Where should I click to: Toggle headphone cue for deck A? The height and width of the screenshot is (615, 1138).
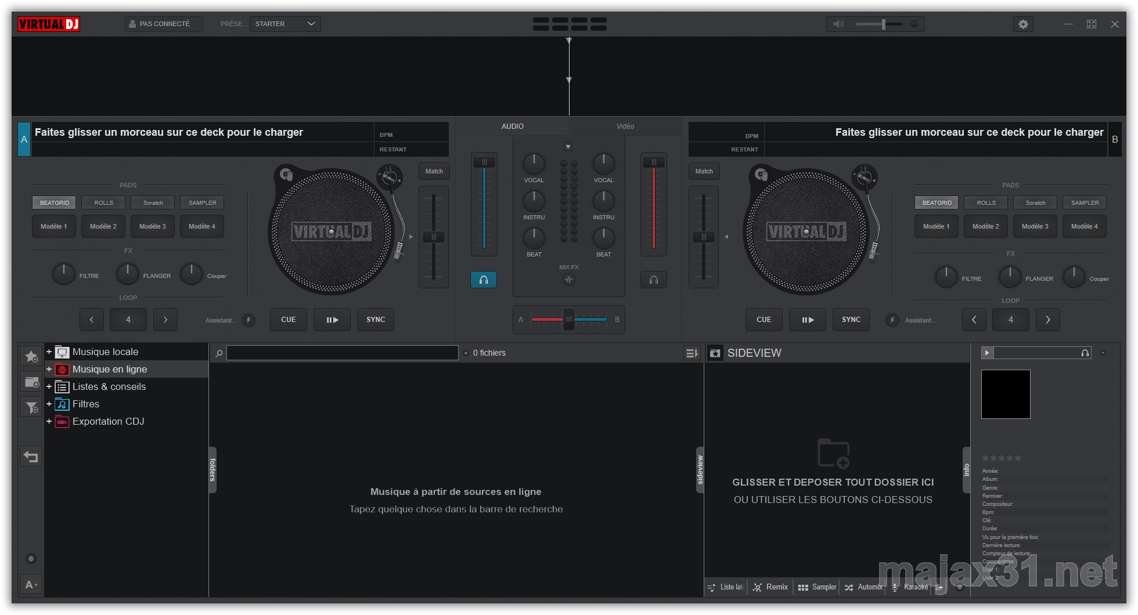point(484,280)
